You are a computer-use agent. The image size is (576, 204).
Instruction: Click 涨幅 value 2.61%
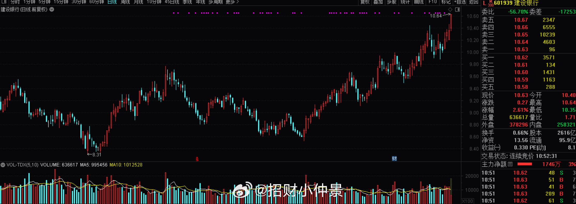520,110
